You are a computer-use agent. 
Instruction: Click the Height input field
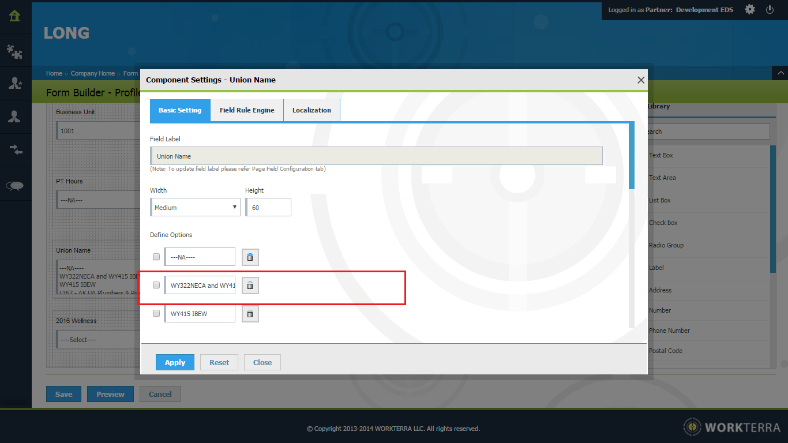pos(269,208)
